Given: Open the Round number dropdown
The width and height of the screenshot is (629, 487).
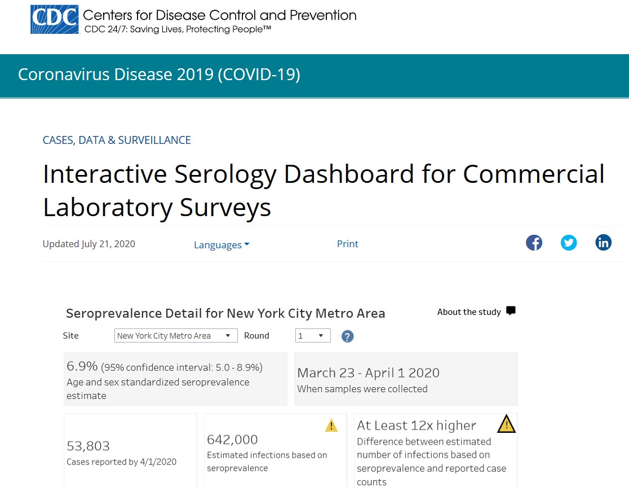Looking at the screenshot, I should tap(313, 336).
